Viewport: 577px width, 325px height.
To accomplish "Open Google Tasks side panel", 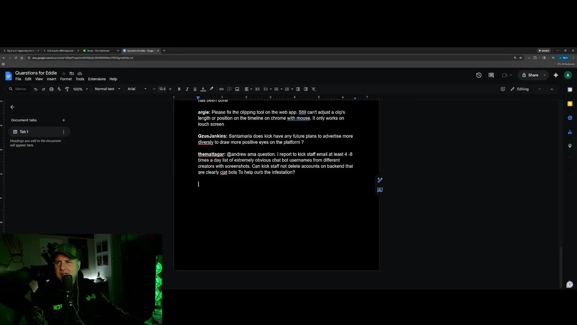I will [x=570, y=118].
